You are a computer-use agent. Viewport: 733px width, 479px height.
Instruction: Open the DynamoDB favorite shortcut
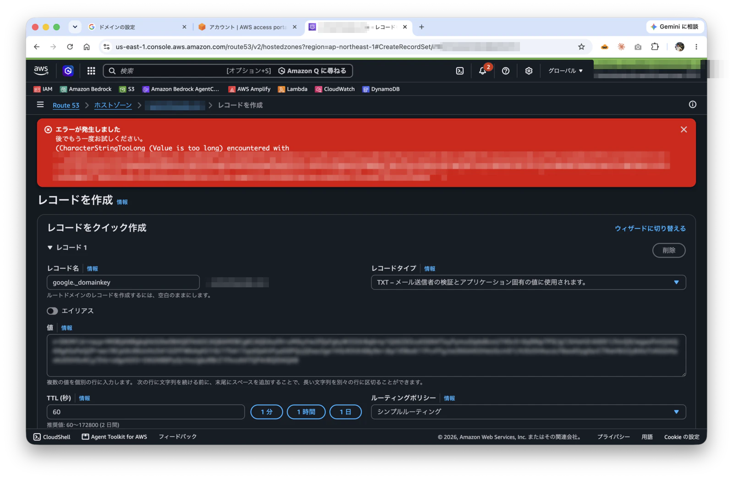[381, 89]
